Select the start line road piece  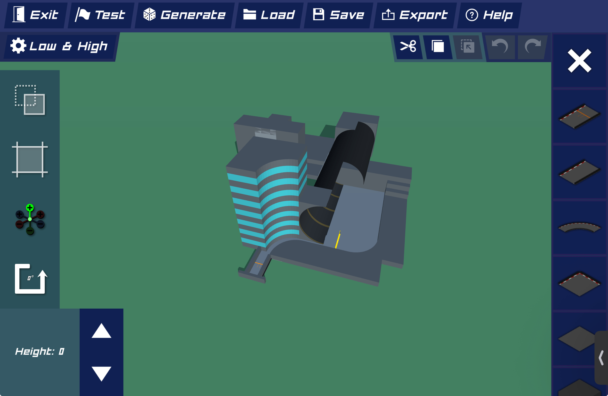[x=579, y=116]
